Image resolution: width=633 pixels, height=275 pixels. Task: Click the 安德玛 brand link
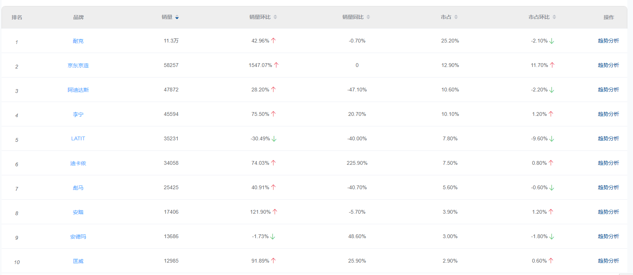[78, 237]
